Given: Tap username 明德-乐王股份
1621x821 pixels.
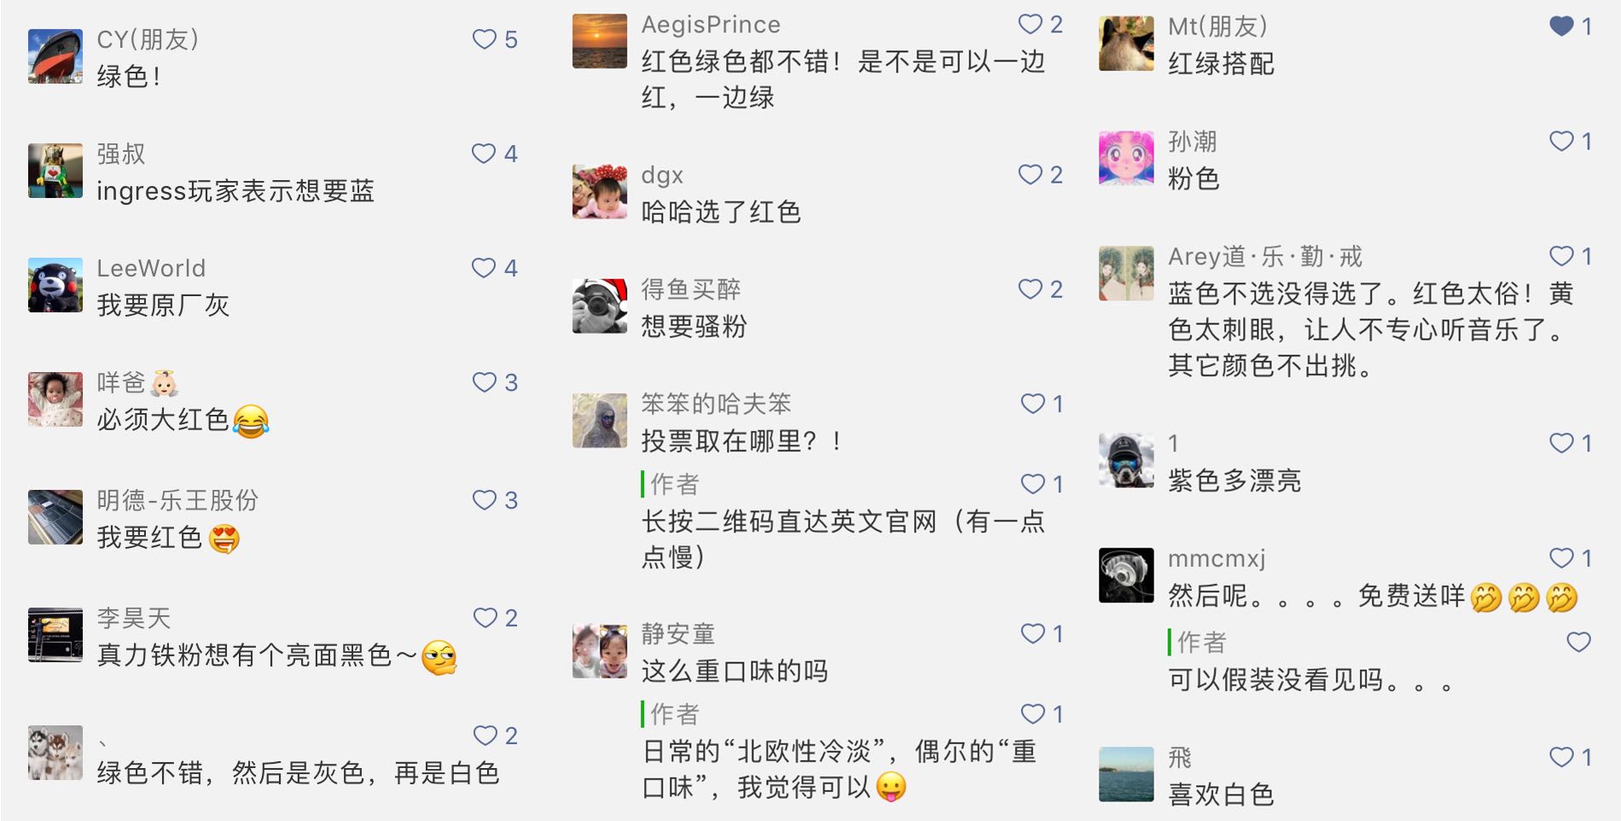Looking at the screenshot, I should (177, 500).
